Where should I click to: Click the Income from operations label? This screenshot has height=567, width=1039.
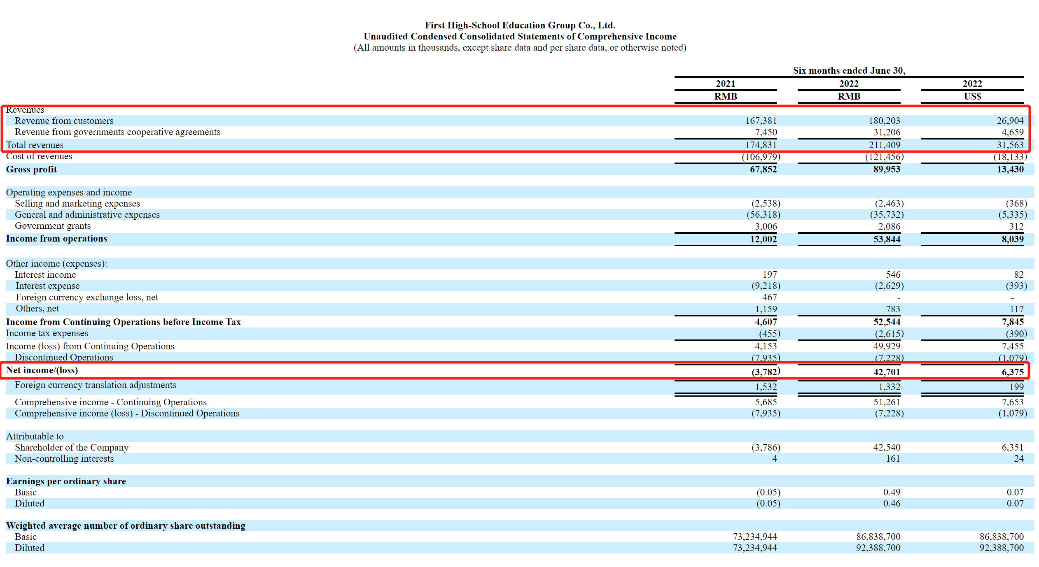56,239
